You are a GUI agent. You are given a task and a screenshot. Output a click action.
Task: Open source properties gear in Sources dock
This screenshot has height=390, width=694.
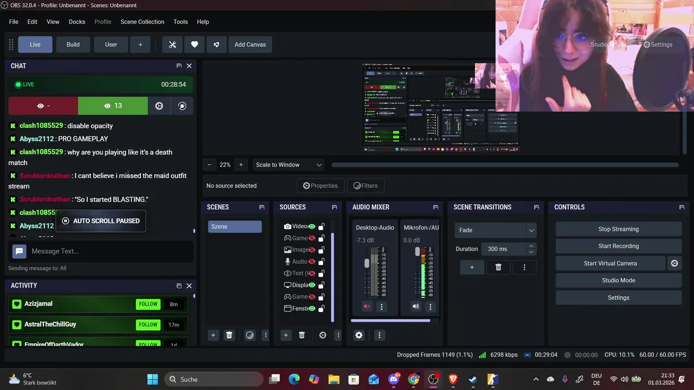point(323,335)
